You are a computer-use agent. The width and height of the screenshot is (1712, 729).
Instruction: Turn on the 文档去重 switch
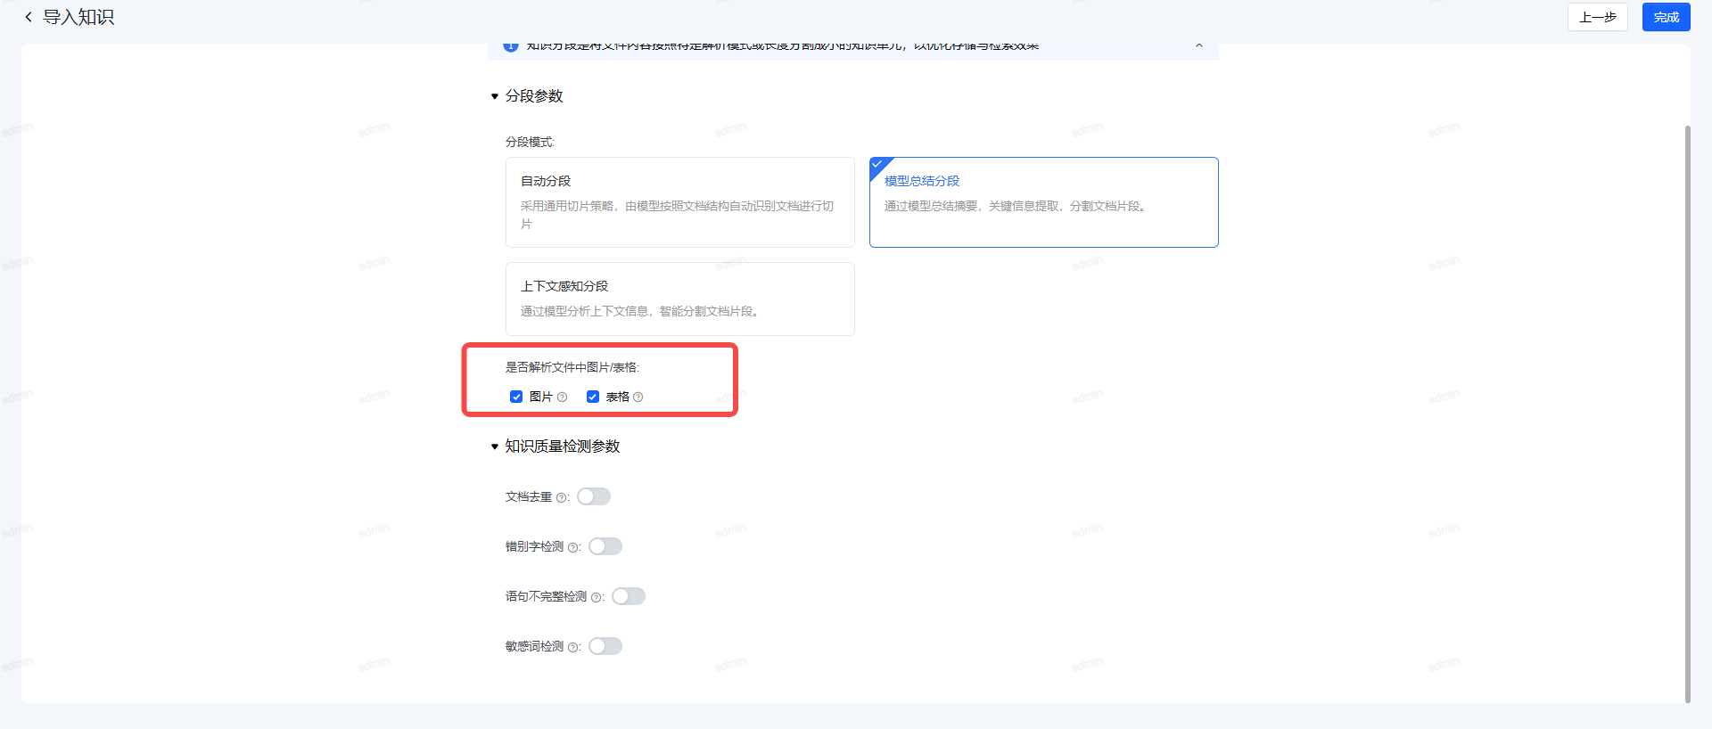594,496
